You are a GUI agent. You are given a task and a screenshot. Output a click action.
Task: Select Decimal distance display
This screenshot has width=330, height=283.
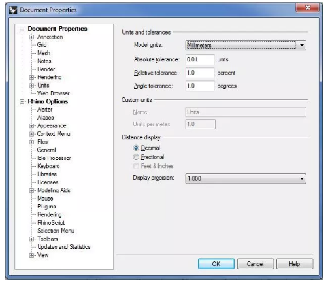pyautogui.click(x=136, y=148)
